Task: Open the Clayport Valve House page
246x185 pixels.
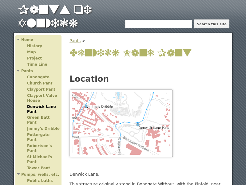Action: click(x=42, y=98)
